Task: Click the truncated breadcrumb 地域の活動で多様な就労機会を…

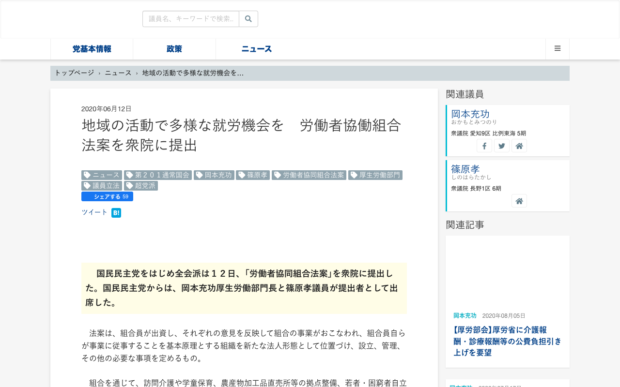Action: click(x=193, y=73)
